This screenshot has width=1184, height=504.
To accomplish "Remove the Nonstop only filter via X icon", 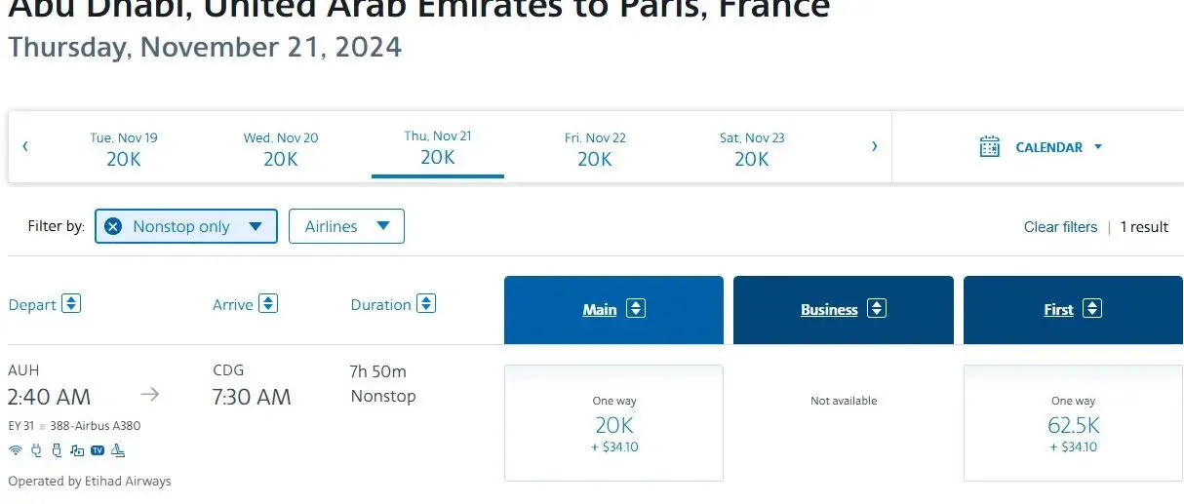I will point(113,226).
